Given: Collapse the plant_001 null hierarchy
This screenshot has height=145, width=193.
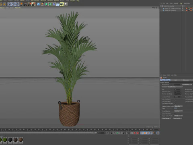Looking at the screenshot, I should [x=161, y=6].
